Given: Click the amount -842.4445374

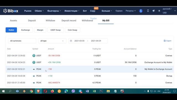Looking at the screenshot, I should (x=54, y=83).
